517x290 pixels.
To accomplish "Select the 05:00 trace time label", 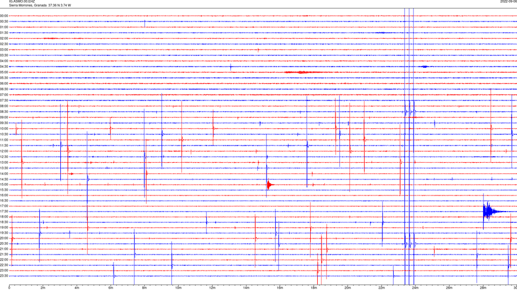I will click(4, 72).
